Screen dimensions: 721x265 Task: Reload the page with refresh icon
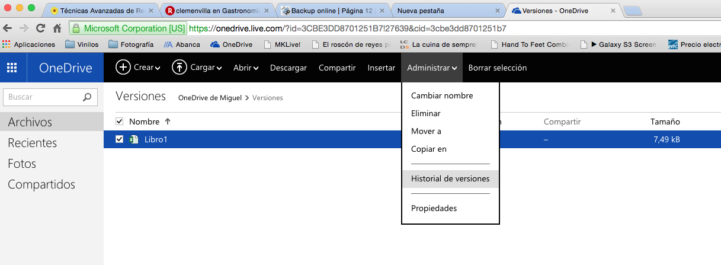coord(41,28)
